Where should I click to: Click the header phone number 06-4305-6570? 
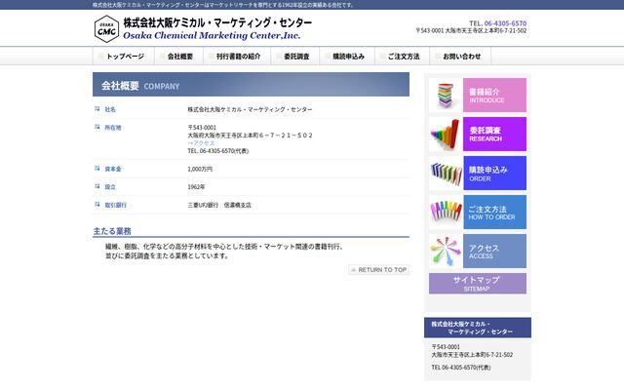tap(505, 23)
